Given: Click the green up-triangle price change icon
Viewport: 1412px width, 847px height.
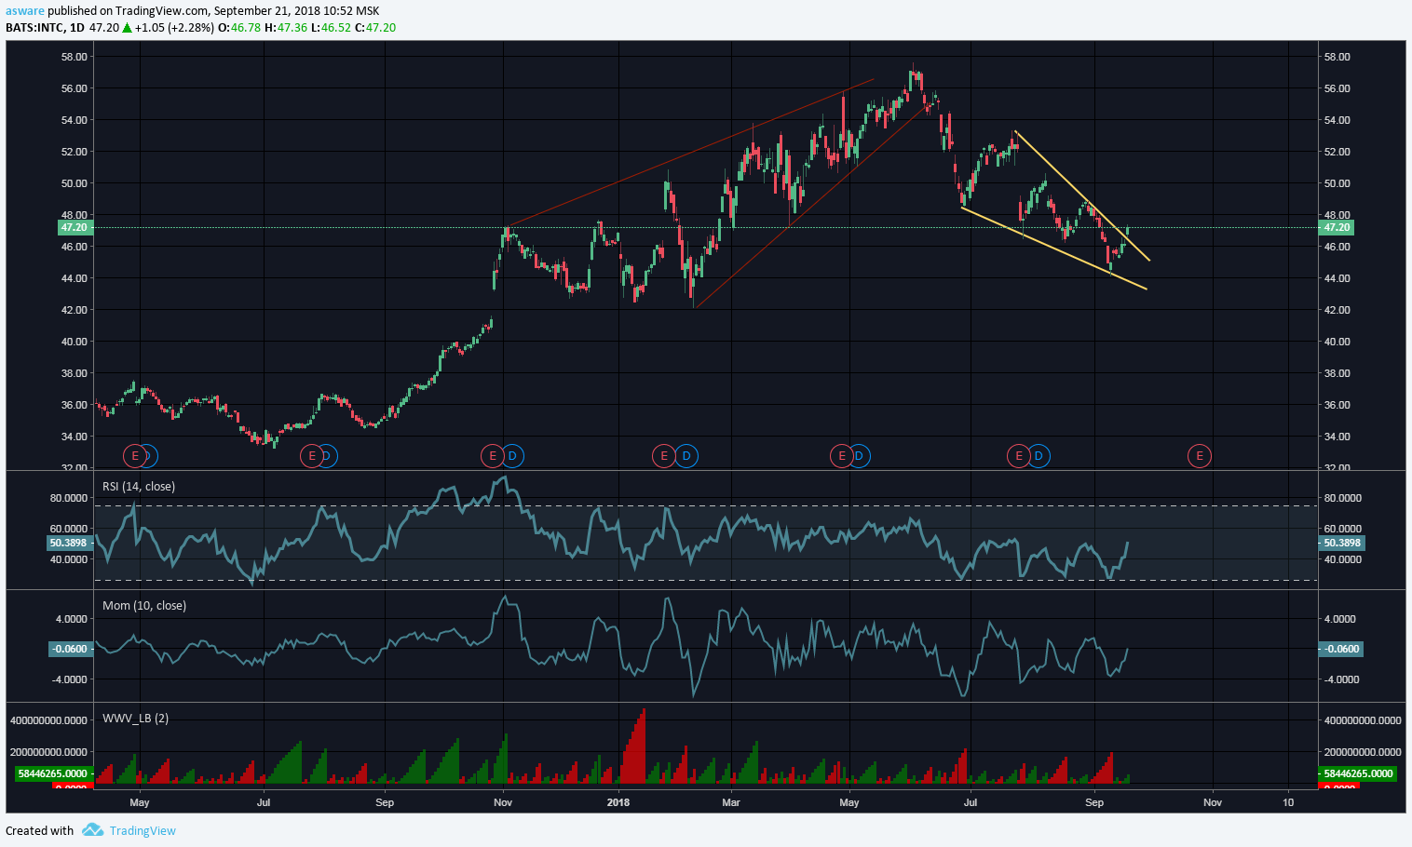Looking at the screenshot, I should [128, 27].
